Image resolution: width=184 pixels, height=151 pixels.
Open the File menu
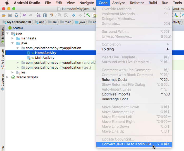coord(48,3)
